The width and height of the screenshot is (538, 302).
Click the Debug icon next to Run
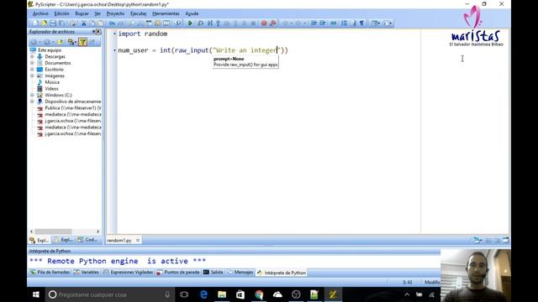point(201,23)
